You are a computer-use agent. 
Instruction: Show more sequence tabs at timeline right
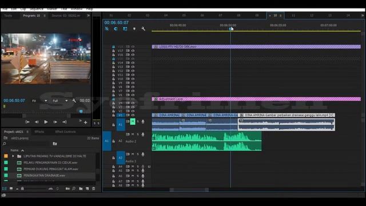(362, 15)
